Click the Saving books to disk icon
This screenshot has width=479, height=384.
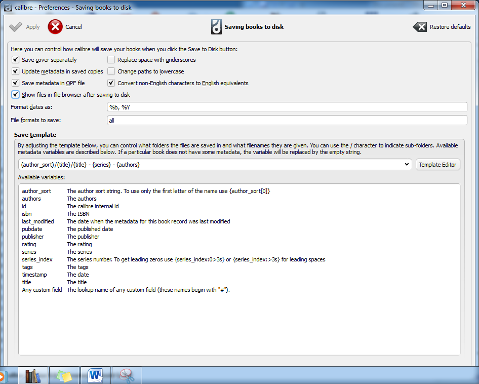pyautogui.click(x=216, y=27)
